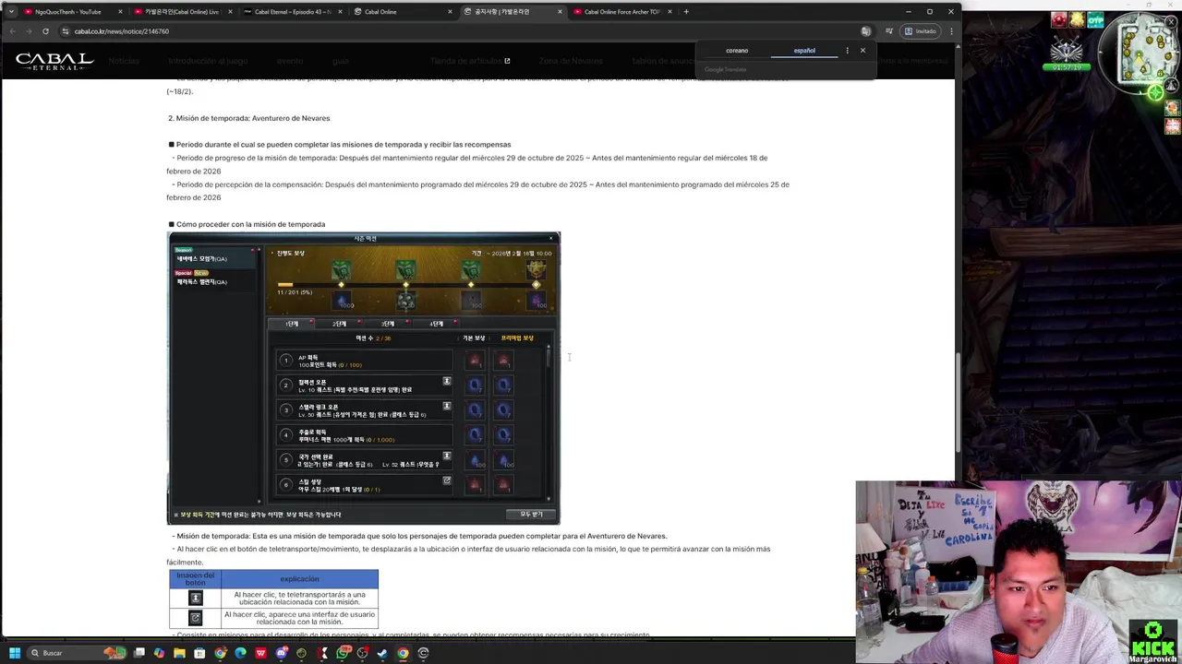Switch to the Cabal Eternal Episodio 43 tab
Screen dimensions: 1182x664
(293, 12)
